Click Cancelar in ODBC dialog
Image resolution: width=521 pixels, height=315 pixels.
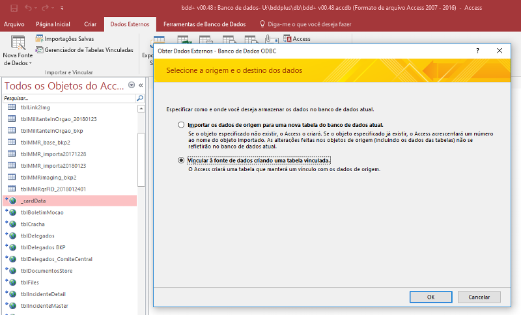[479, 297]
